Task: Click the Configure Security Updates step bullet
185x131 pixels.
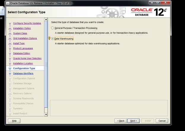Action: pyautogui.click(x=10, y=23)
